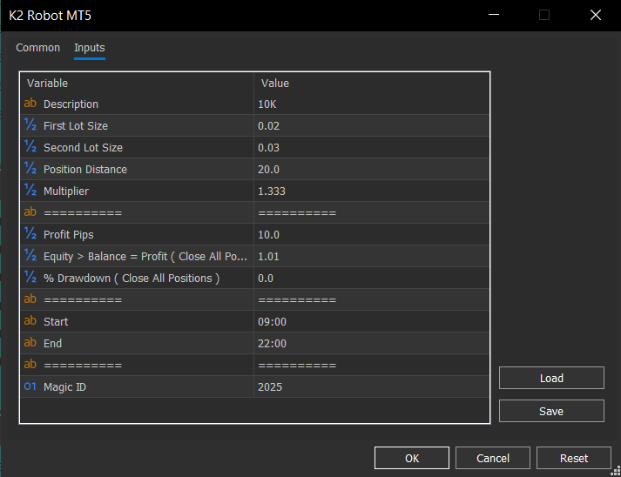Click the double-type icon beside Position Distance
The width and height of the screenshot is (621, 477).
click(x=30, y=169)
